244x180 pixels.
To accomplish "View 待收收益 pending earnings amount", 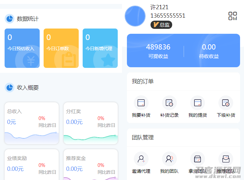I will [209, 51].
